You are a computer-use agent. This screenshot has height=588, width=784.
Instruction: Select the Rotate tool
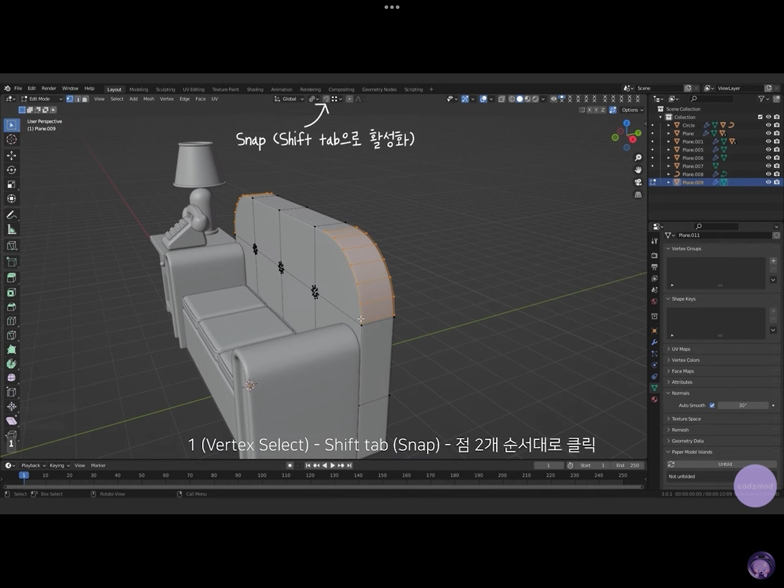12,170
